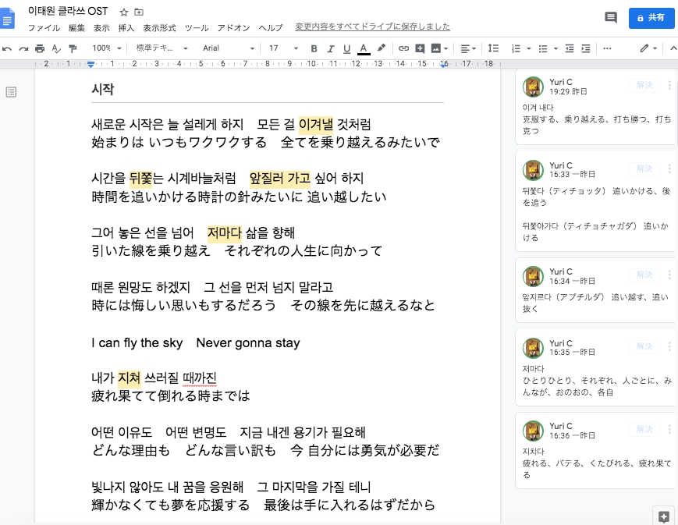Resolve the 16:34 comment
The height and width of the screenshot is (525, 678).
pyautogui.click(x=644, y=275)
